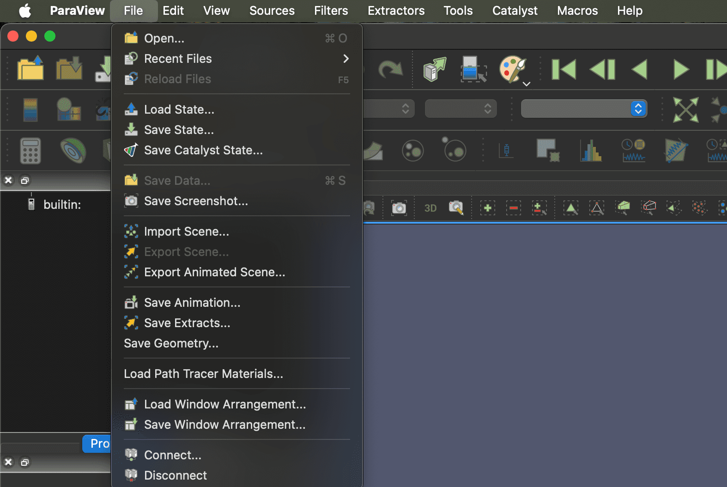
Task: Click the Open file folder toolbar icon
Action: tap(30, 69)
